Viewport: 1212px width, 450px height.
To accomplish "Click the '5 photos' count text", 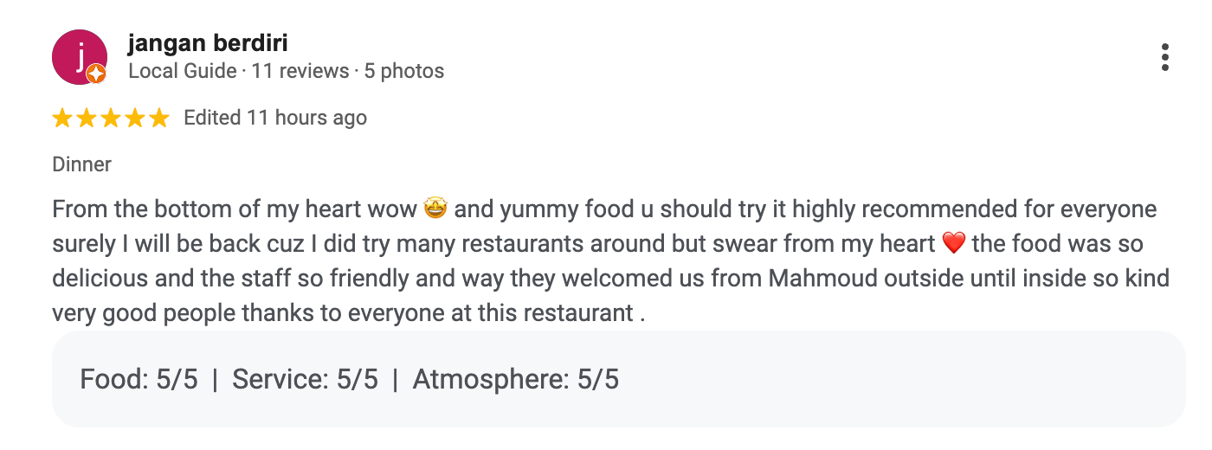I will pyautogui.click(x=403, y=71).
